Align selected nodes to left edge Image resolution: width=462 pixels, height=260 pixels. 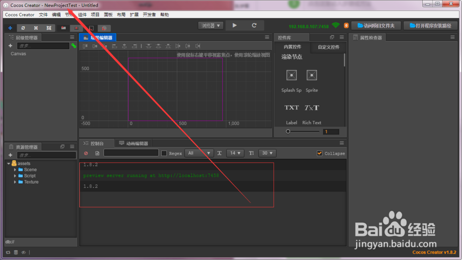coord(115,46)
